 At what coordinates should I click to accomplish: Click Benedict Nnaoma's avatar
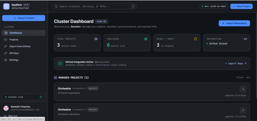click(6, 108)
